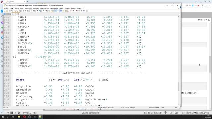The width and height of the screenshot is (212, 119).
Task: Cut selection using the scissors icon
Action: [x=23, y=11]
